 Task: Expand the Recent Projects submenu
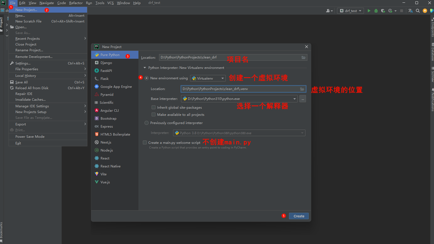[48, 38]
